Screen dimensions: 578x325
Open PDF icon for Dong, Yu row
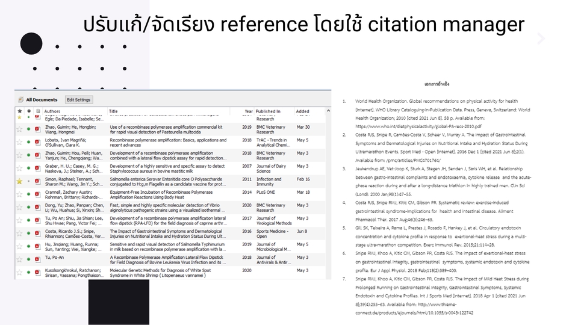pos(37,207)
